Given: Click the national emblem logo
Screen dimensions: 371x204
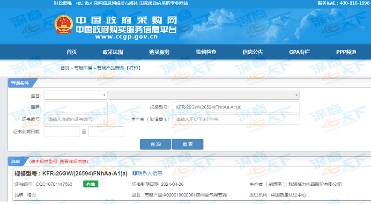Looking at the screenshot, I should tap(64, 25).
